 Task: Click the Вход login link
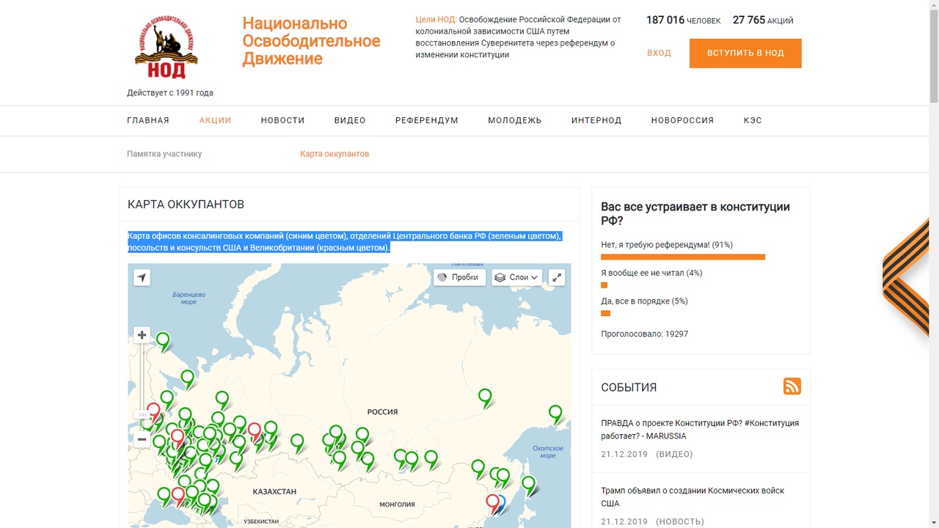pyautogui.click(x=659, y=53)
